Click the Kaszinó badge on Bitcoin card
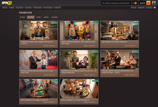Image resolution: width=158 pixels, height=107 pixels. tap(95, 23)
